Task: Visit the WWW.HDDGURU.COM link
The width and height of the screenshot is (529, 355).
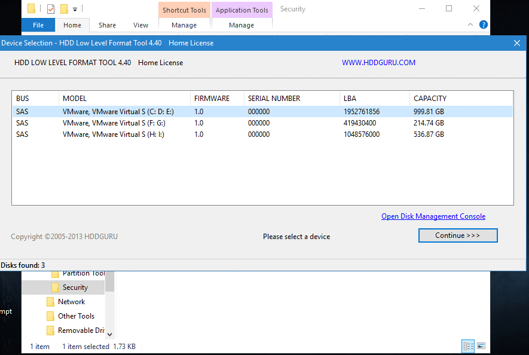Action: 378,62
